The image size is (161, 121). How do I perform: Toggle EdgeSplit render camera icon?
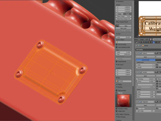point(156,102)
